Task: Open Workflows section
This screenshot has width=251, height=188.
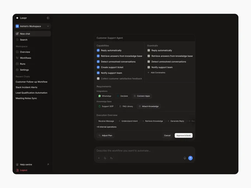Action: [x=32, y=58]
